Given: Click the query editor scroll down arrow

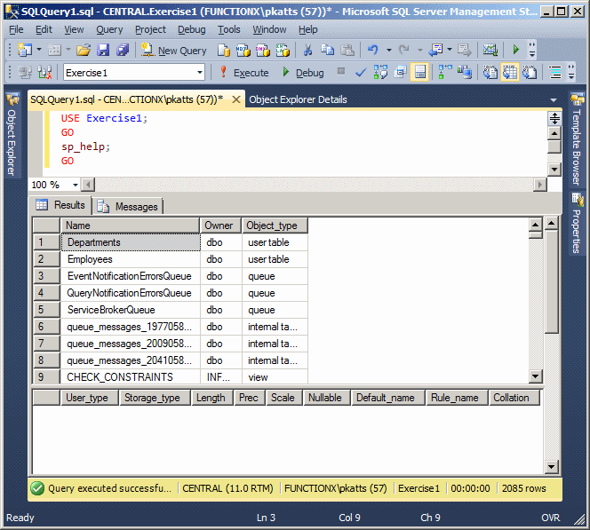Looking at the screenshot, I should [x=554, y=170].
